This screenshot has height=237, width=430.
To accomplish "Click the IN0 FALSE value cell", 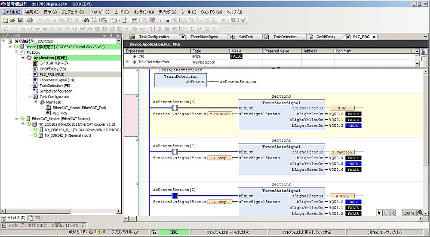I will click(236, 56).
